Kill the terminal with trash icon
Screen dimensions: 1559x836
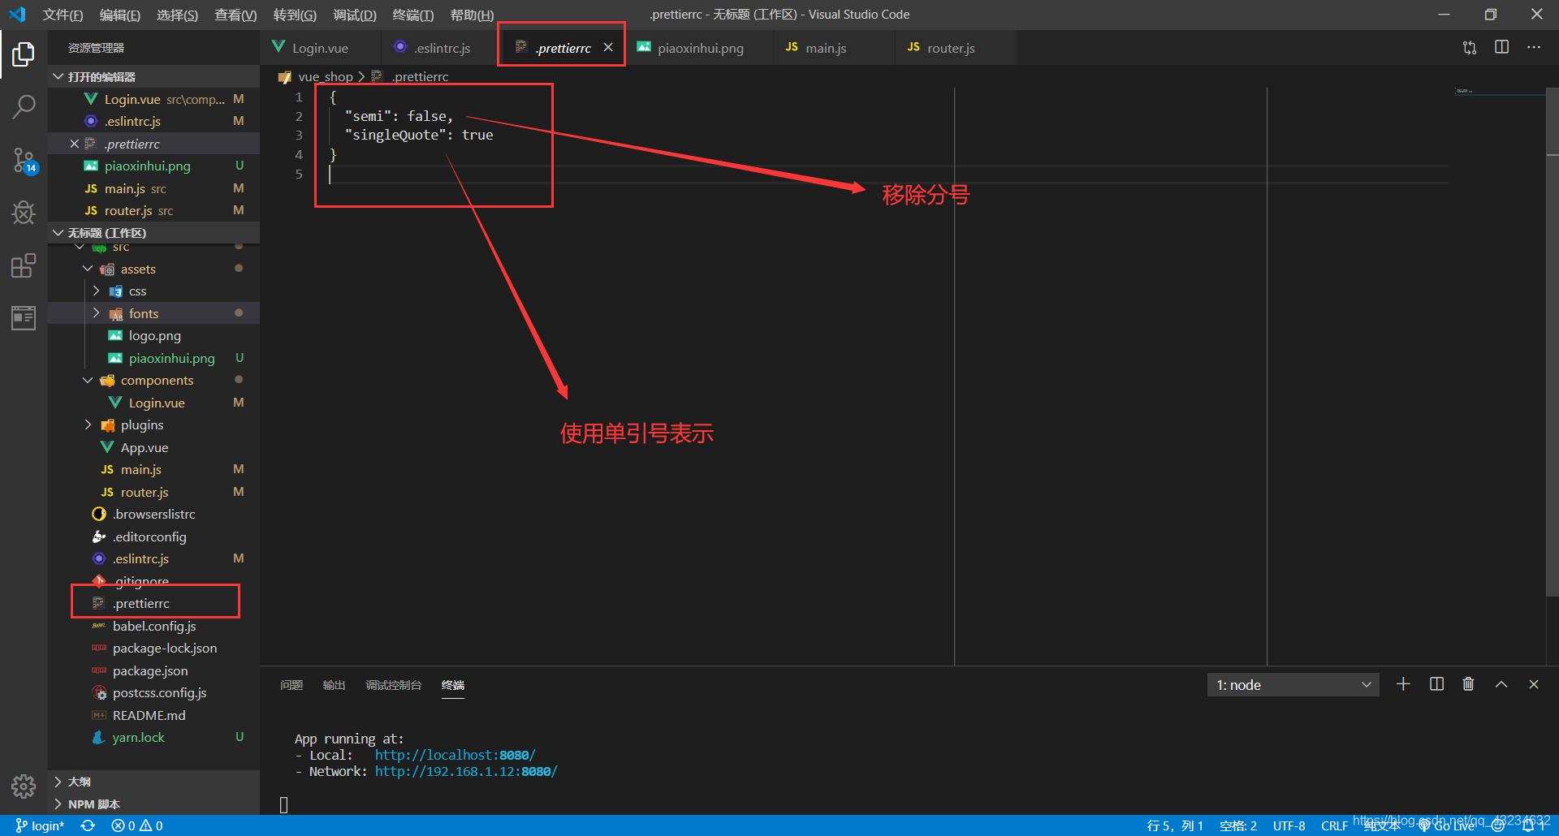1468,684
